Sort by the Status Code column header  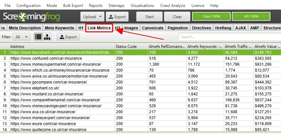[x=131, y=47]
